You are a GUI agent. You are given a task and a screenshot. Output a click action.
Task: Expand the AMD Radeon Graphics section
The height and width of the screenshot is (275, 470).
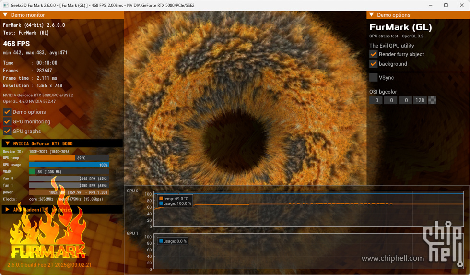click(8, 209)
